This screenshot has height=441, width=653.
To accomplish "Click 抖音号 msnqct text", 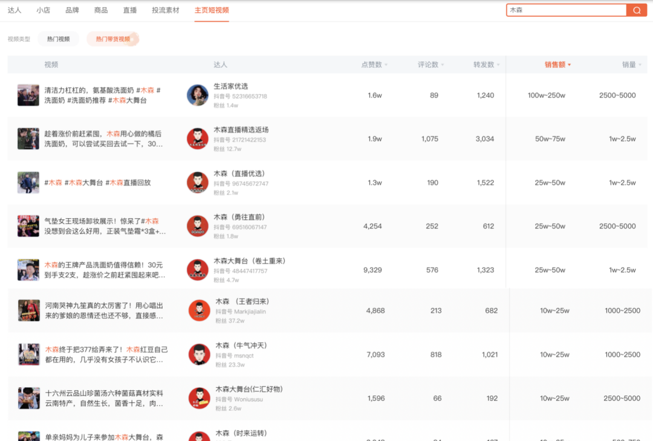I will [235, 355].
